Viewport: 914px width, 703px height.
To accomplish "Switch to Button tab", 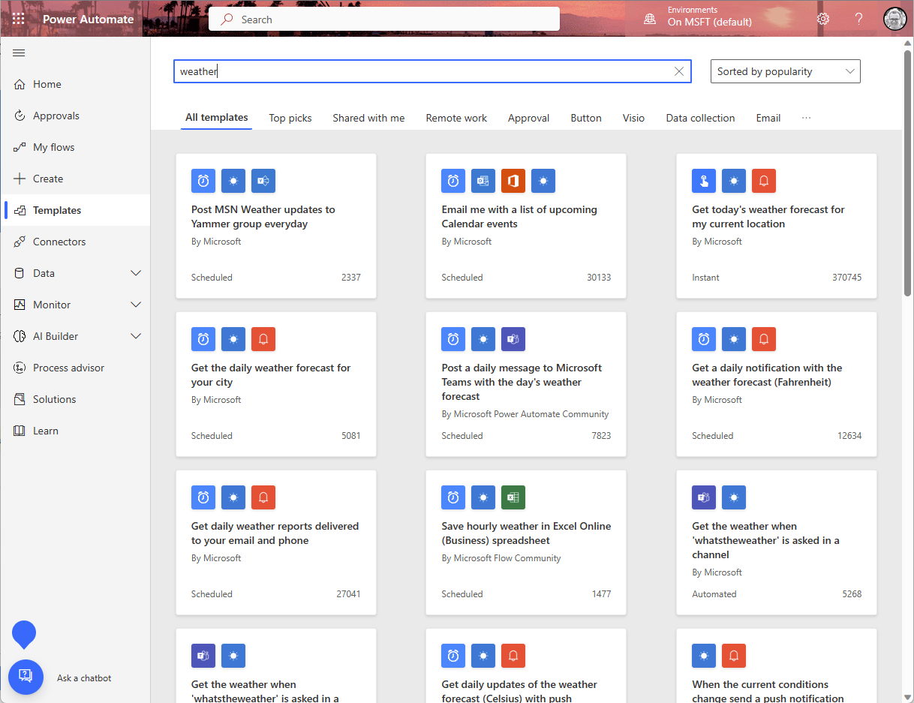I will tap(586, 118).
